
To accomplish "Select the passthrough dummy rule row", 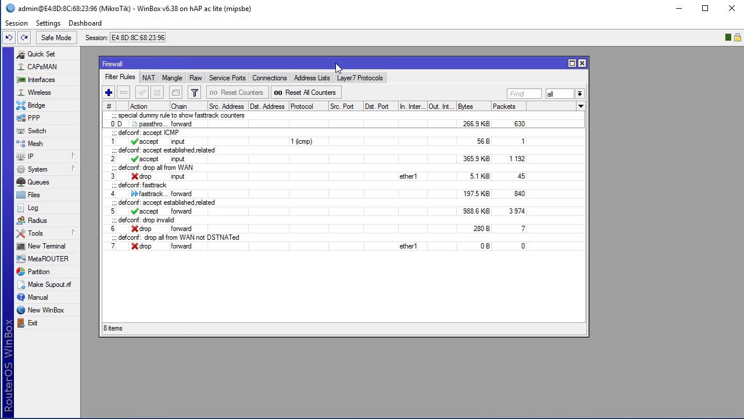I will [344, 124].
